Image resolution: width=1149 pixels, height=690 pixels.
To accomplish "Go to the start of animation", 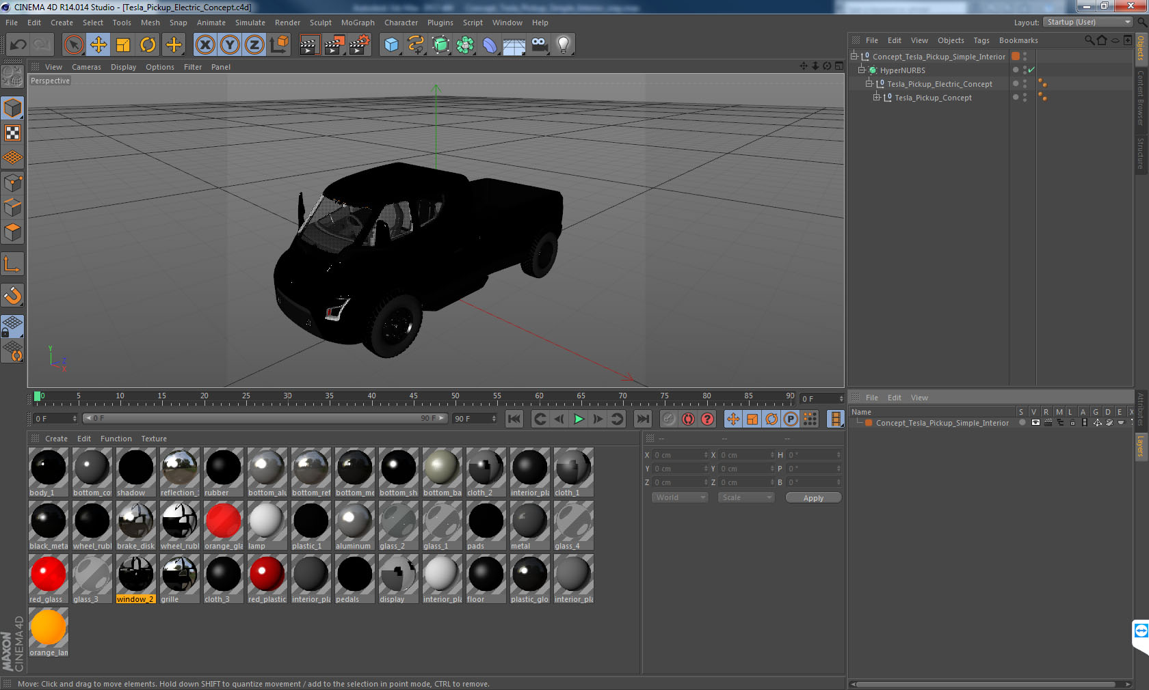I will click(x=514, y=419).
